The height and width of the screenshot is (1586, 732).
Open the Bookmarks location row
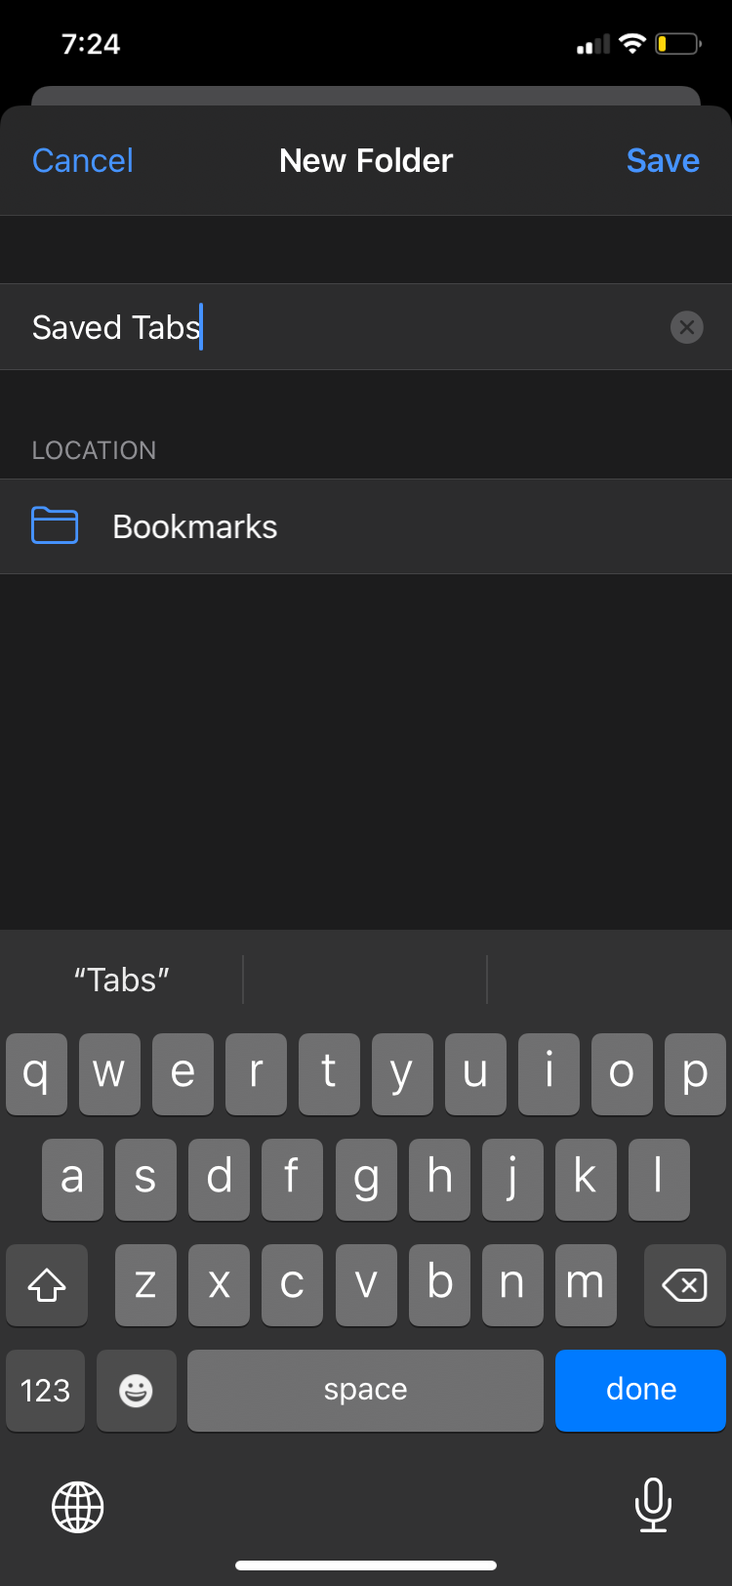tap(366, 525)
